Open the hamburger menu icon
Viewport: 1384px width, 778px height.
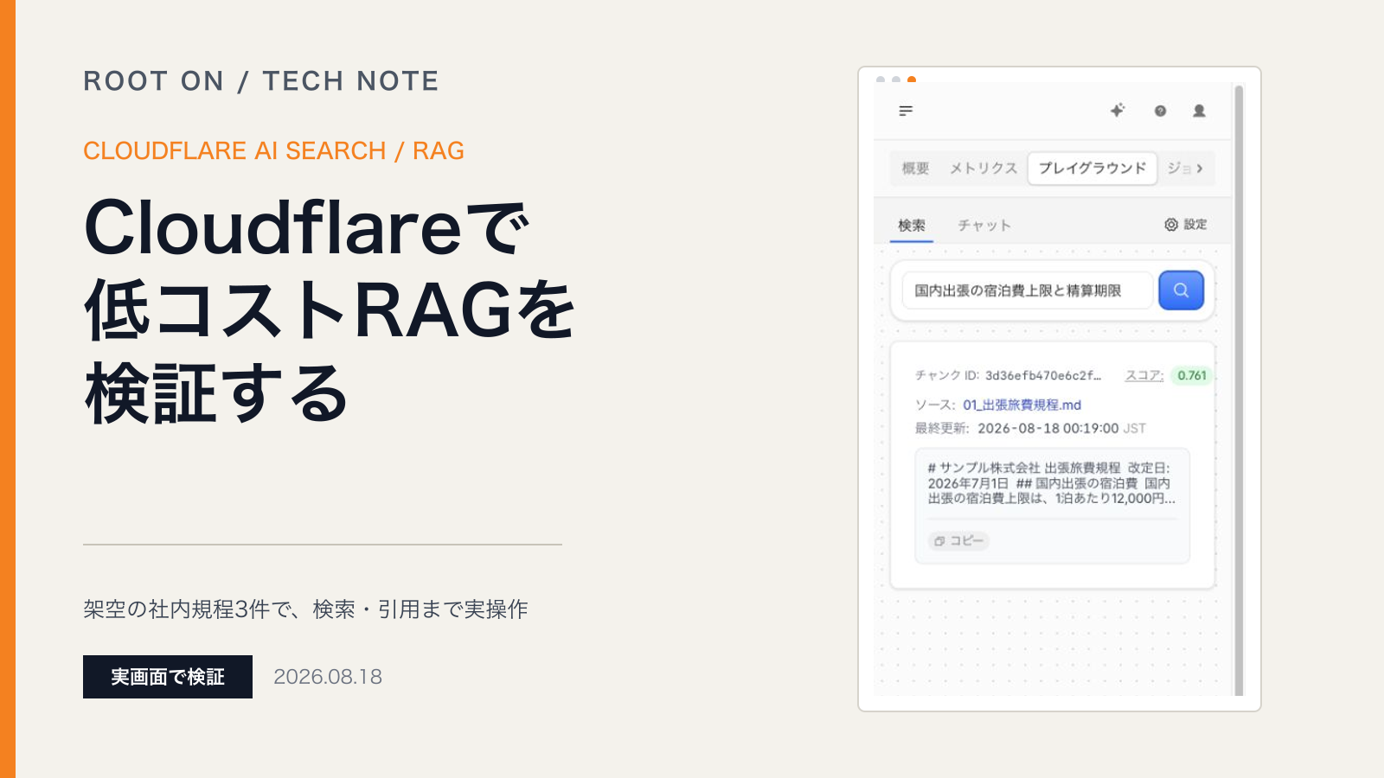click(x=906, y=111)
